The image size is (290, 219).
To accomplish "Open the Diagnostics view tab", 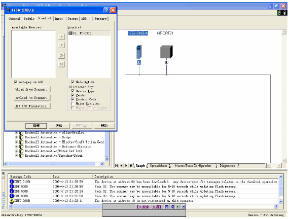I will pyautogui.click(x=227, y=166).
